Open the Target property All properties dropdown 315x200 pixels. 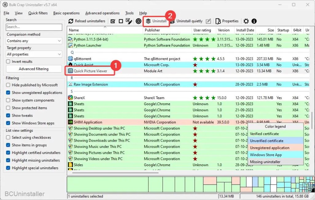pyautogui.click(x=34, y=54)
